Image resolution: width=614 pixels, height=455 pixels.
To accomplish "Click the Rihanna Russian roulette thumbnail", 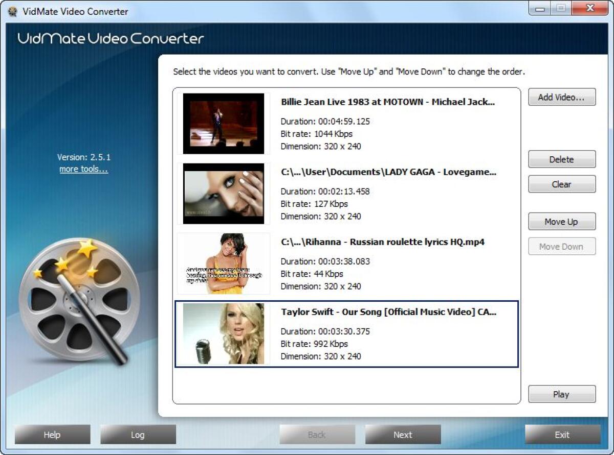I will (x=223, y=263).
